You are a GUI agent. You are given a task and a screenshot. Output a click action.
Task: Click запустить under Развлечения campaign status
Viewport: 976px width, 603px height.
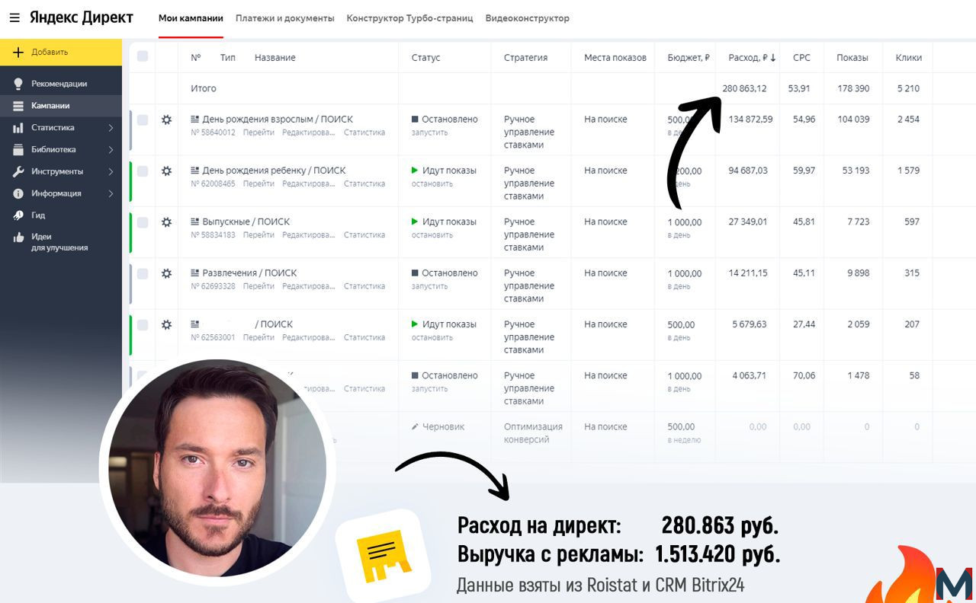pos(429,286)
